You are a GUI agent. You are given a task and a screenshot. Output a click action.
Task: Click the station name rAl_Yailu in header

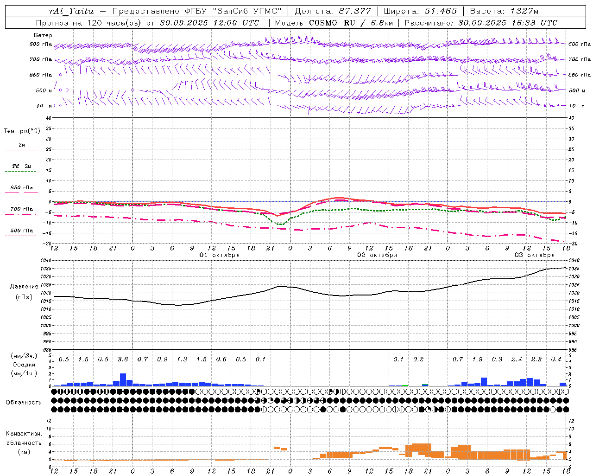(71, 11)
